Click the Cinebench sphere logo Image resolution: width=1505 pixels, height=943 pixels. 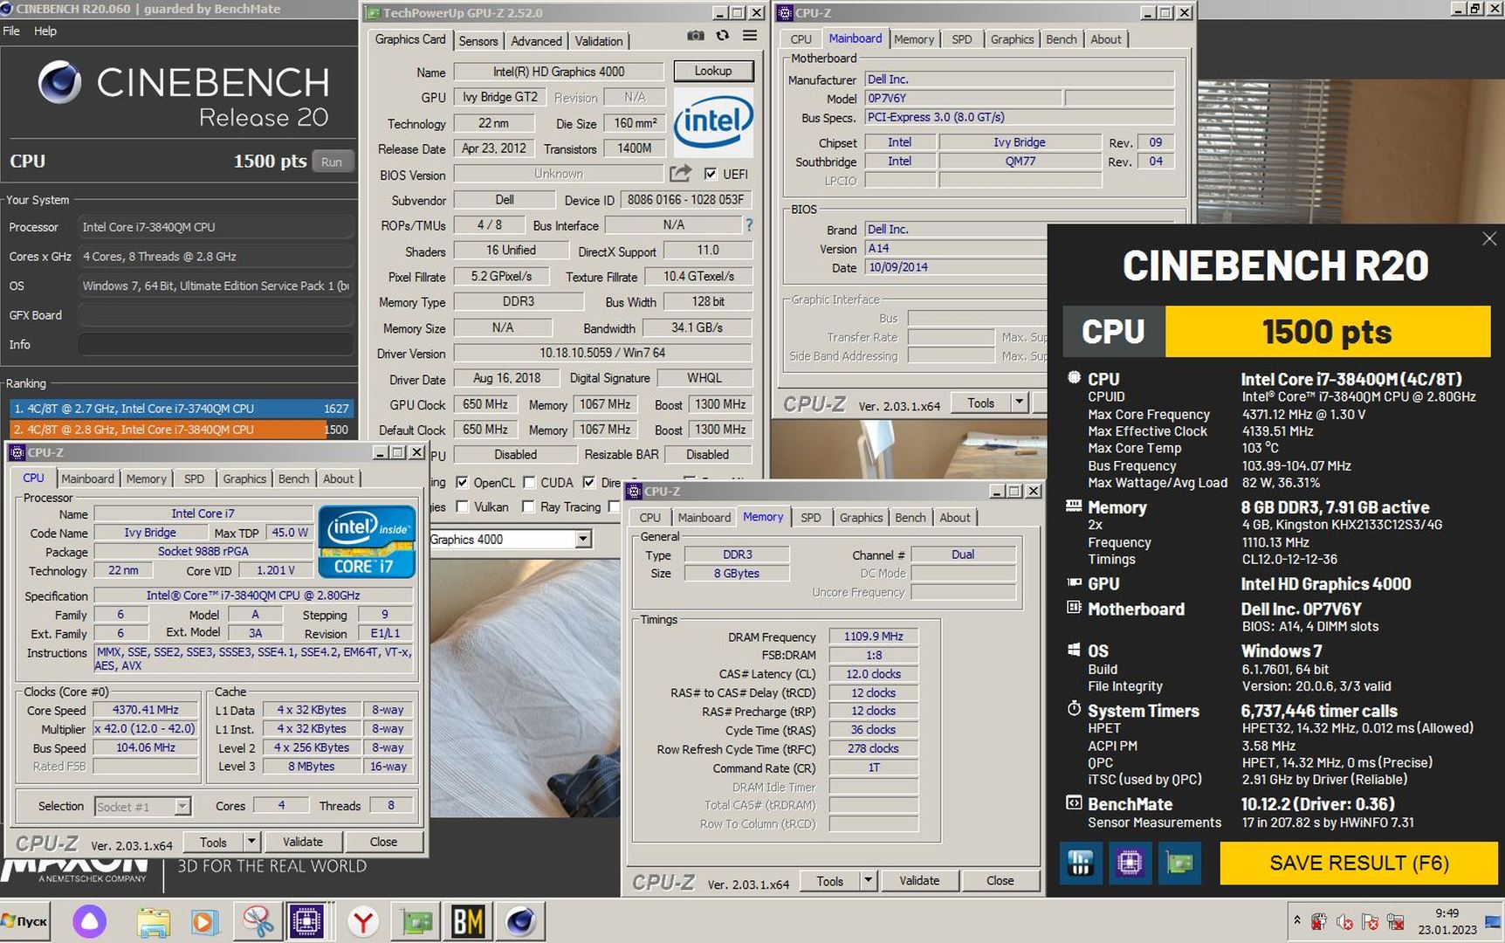pyautogui.click(x=59, y=83)
